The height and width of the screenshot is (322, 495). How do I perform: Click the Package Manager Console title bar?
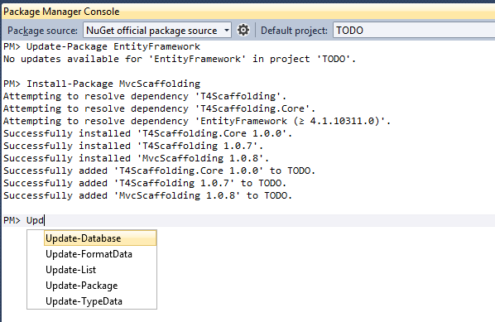[x=248, y=12]
